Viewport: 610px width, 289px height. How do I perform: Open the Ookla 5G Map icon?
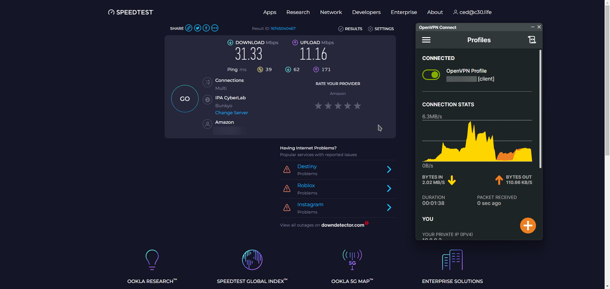point(352,259)
